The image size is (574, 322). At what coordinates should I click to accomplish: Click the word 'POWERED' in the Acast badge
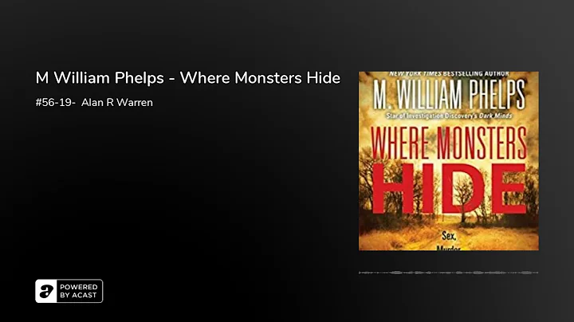pos(79,287)
